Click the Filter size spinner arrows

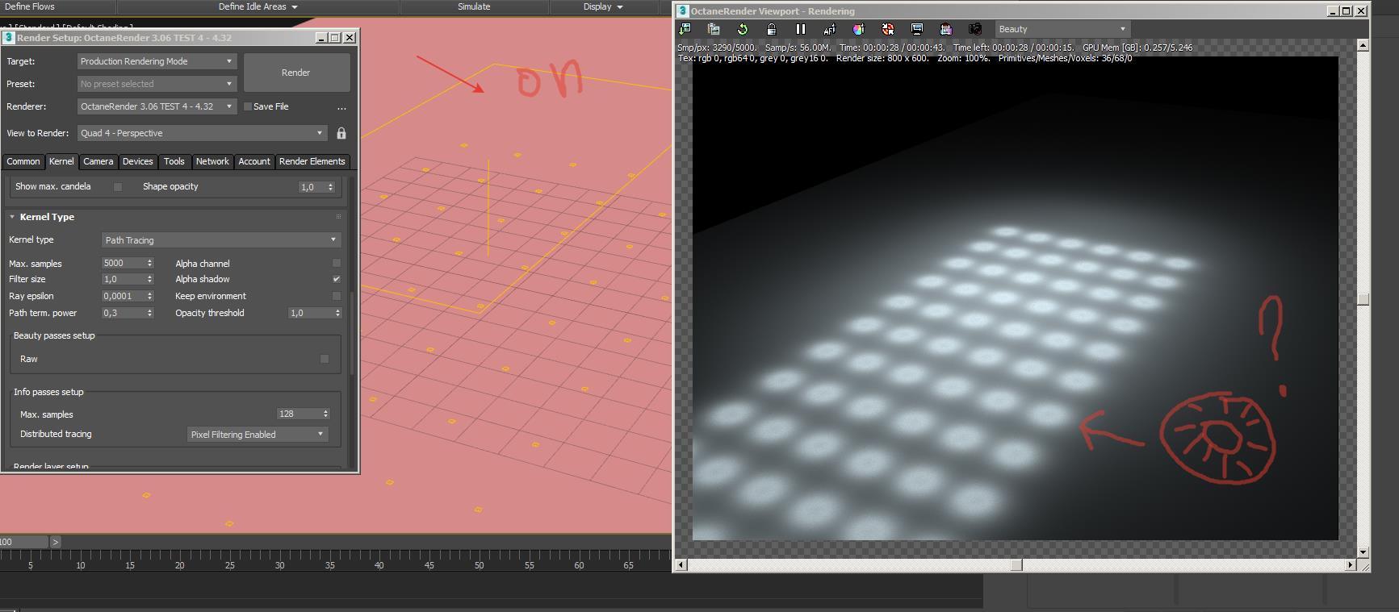[149, 280]
